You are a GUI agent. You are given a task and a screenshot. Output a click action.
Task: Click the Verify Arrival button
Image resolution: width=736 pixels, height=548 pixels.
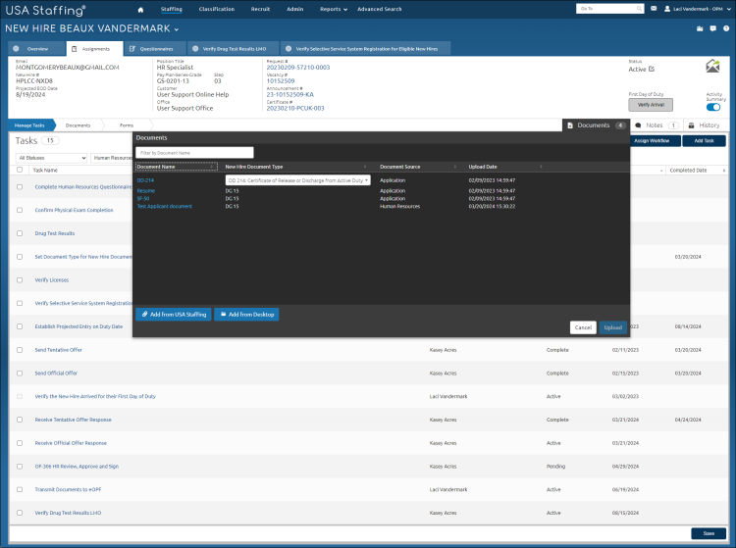(x=651, y=105)
